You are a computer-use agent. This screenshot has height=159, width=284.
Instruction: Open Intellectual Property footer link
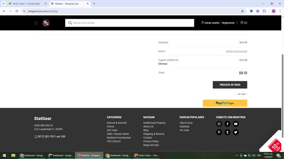(154, 123)
